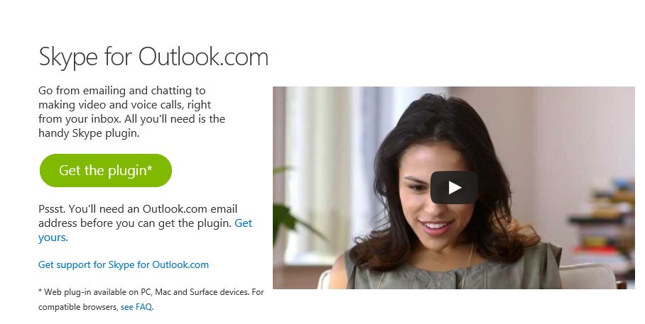Click the 'compatible browsers,' footnote text
Image resolution: width=645 pixels, height=324 pixels.
[78, 307]
